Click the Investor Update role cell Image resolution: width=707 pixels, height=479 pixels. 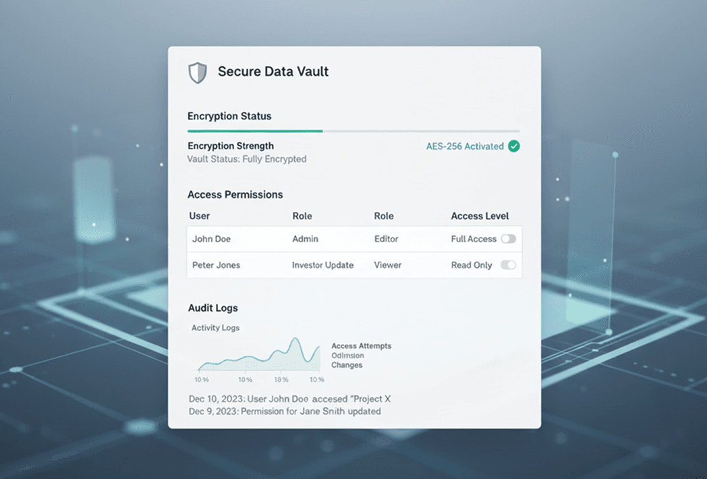322,265
